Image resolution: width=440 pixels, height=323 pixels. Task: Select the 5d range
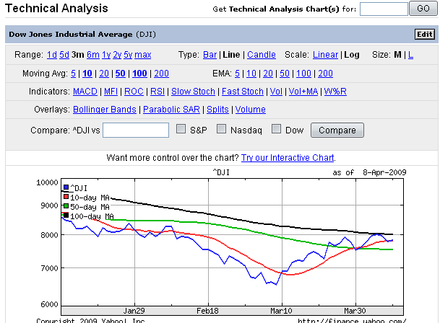64,55
